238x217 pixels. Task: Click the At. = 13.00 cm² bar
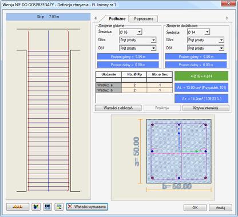pyautogui.click(x=201, y=87)
